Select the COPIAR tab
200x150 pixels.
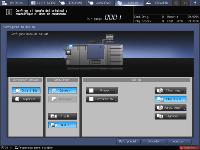click(129, 3)
